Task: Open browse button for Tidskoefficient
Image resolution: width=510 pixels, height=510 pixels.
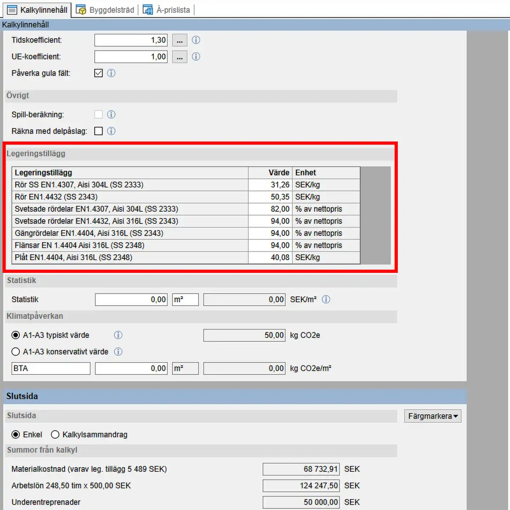Action: pyautogui.click(x=179, y=40)
